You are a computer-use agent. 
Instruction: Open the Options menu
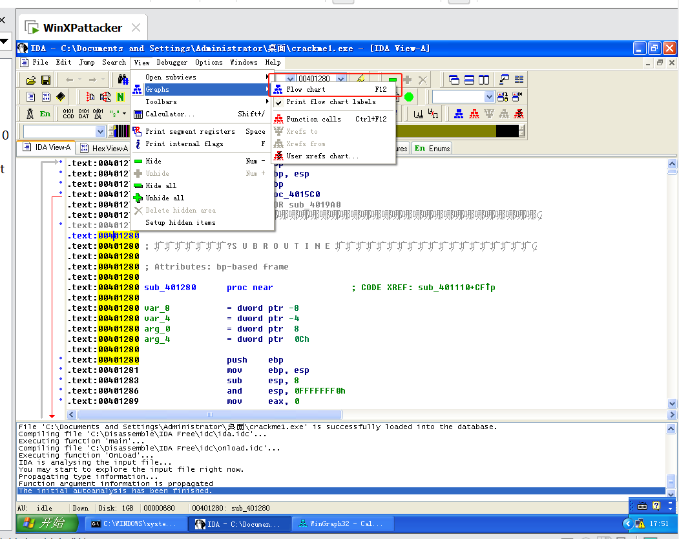tap(209, 63)
